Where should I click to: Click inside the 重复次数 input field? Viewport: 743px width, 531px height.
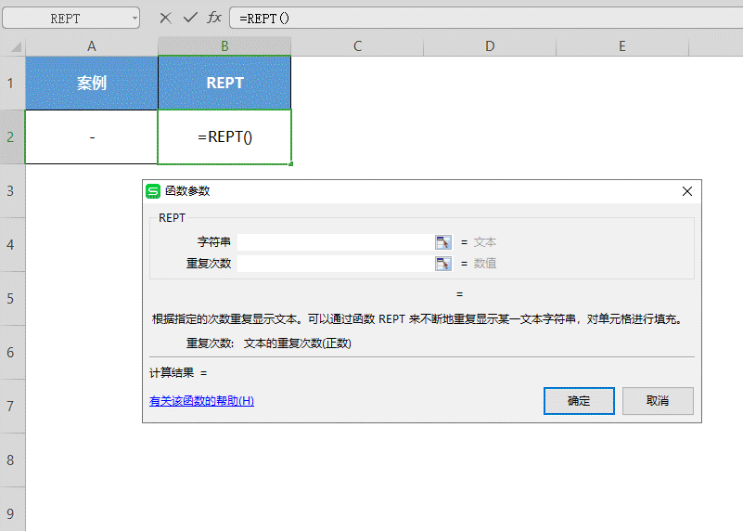pos(334,264)
